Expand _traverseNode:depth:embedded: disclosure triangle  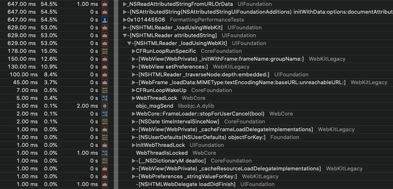(134, 74)
